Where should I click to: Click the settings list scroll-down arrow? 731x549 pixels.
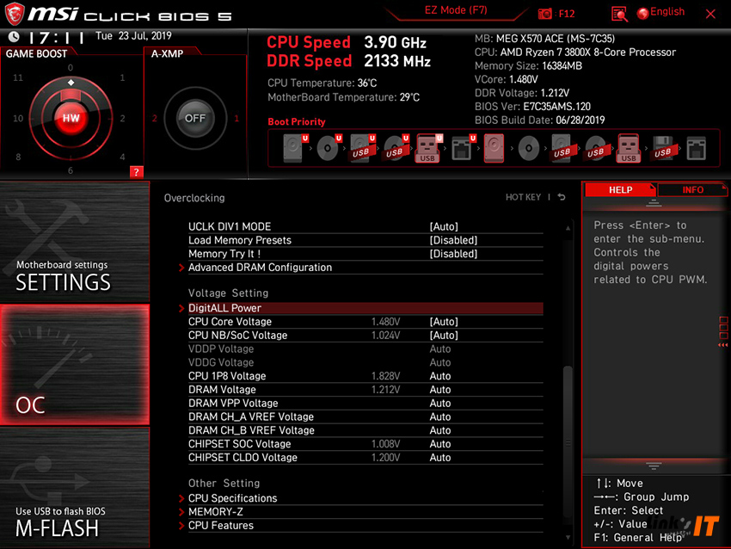[568, 537]
